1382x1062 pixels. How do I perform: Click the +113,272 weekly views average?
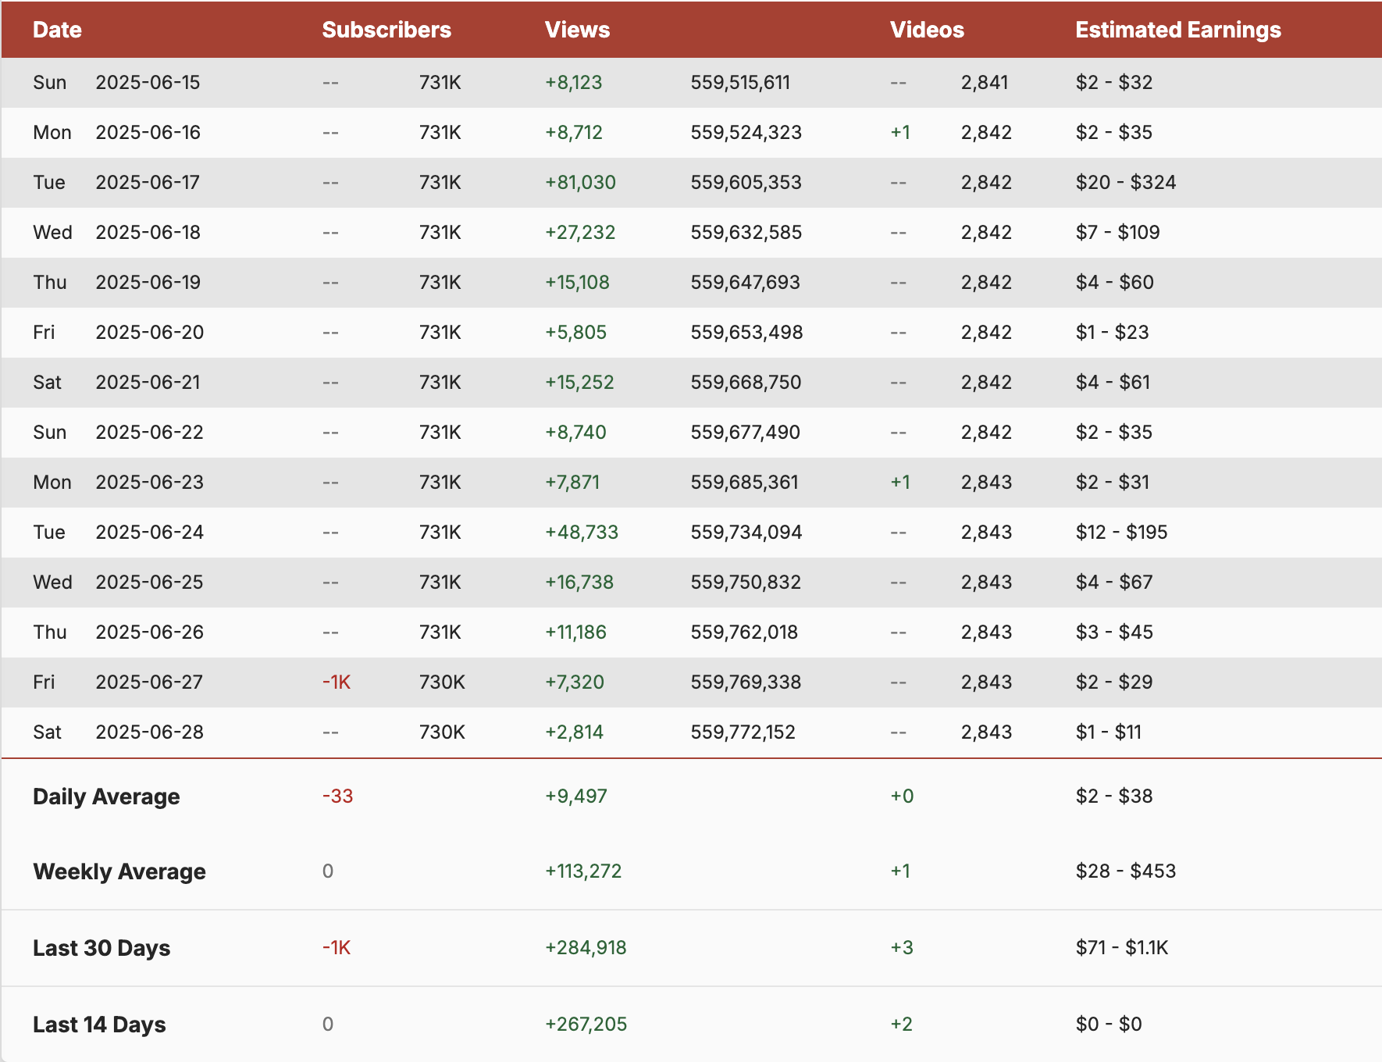[583, 871]
